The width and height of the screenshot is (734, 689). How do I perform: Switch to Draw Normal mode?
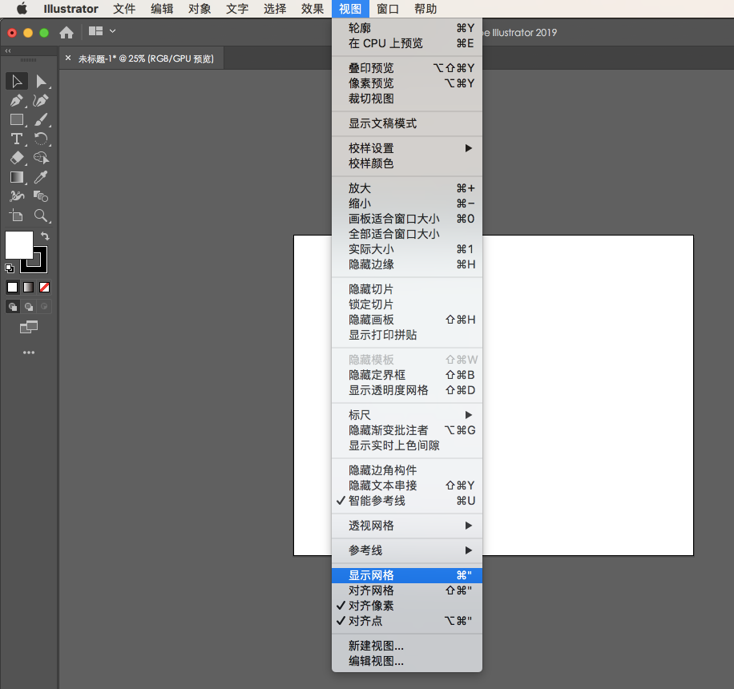[13, 307]
